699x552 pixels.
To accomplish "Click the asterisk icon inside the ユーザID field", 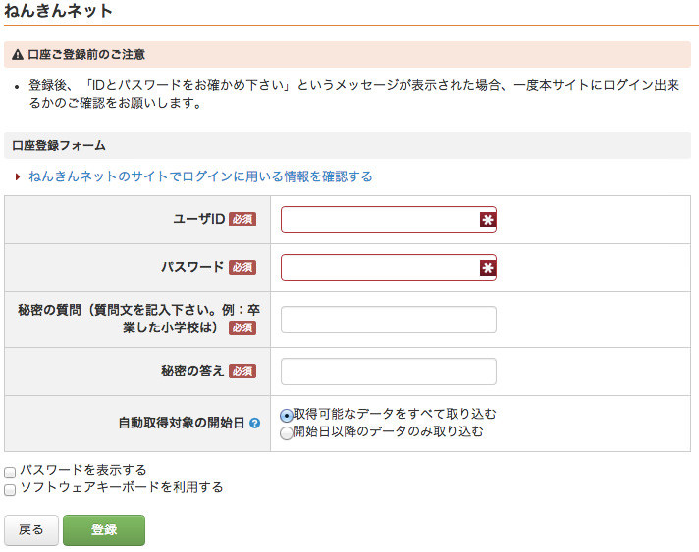I will pos(487,220).
